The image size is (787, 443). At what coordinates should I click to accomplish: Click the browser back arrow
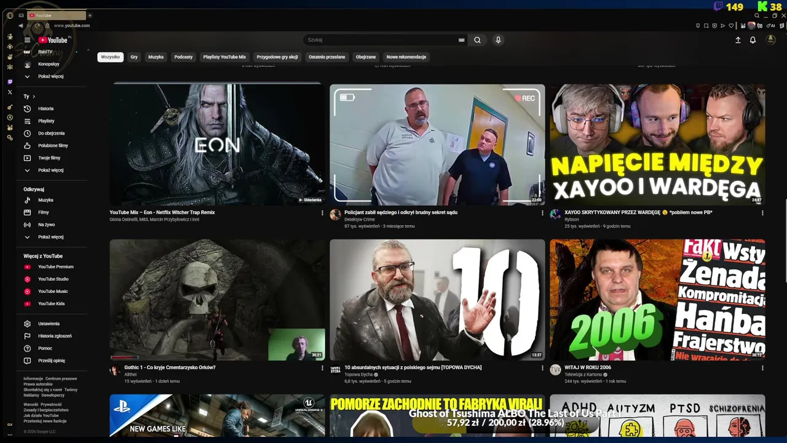point(20,26)
